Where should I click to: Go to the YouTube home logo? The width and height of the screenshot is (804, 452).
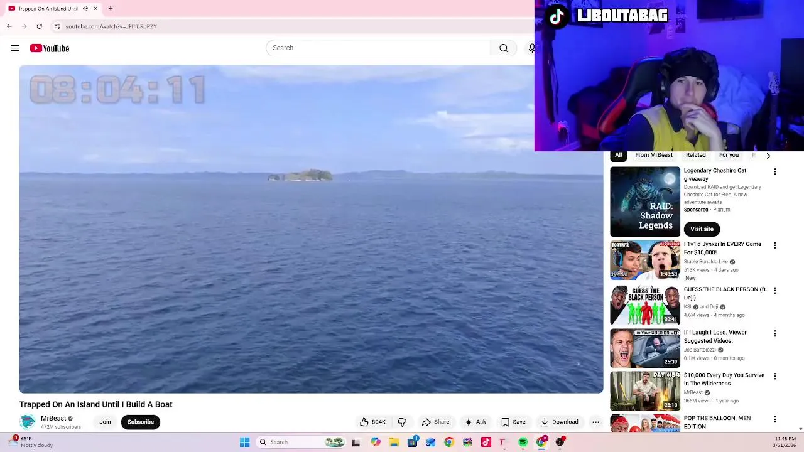(50, 48)
